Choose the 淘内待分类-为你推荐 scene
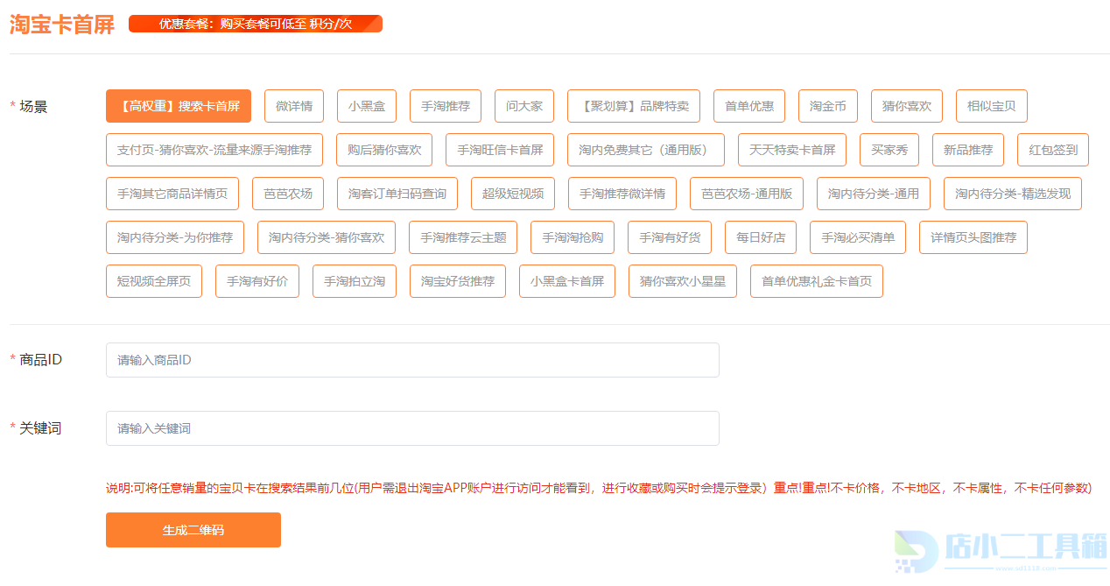 (175, 237)
